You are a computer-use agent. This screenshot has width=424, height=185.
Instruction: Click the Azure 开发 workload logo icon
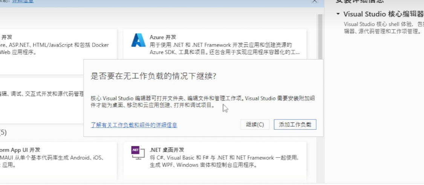click(x=138, y=40)
